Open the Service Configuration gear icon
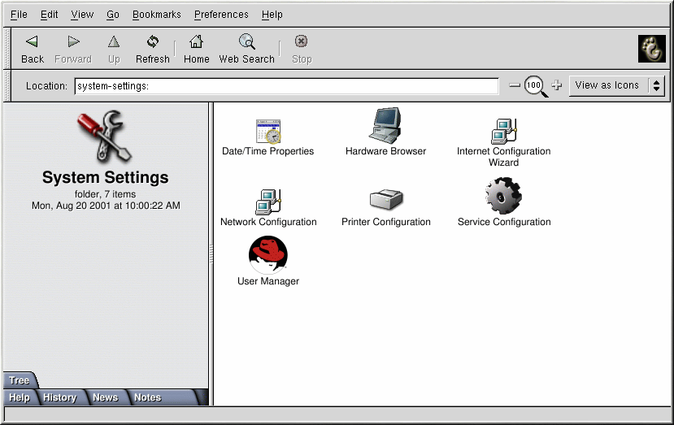 503,196
